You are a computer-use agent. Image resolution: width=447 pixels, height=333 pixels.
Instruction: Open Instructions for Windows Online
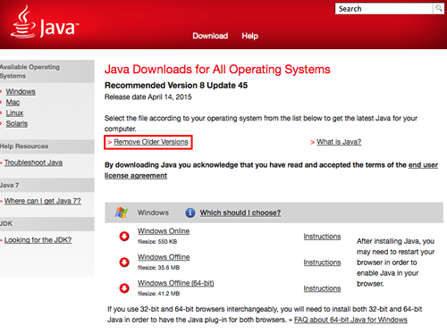pos(322,237)
